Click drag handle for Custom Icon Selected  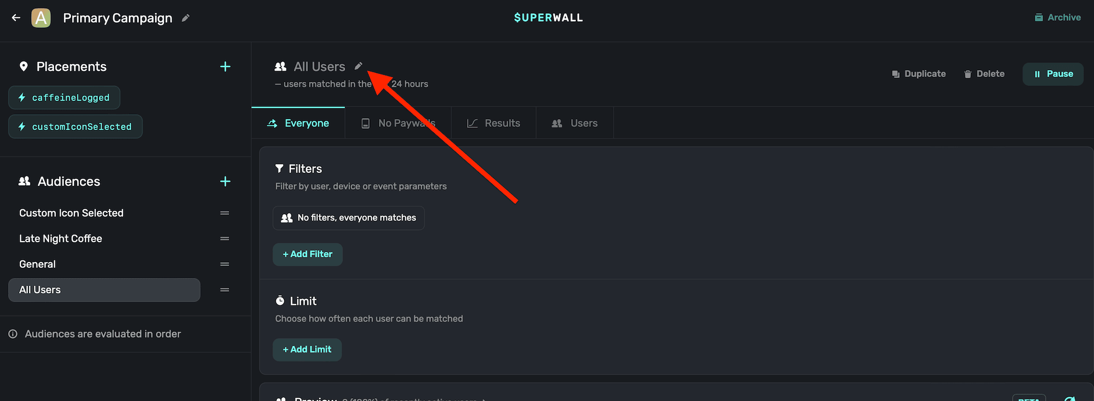(x=224, y=213)
